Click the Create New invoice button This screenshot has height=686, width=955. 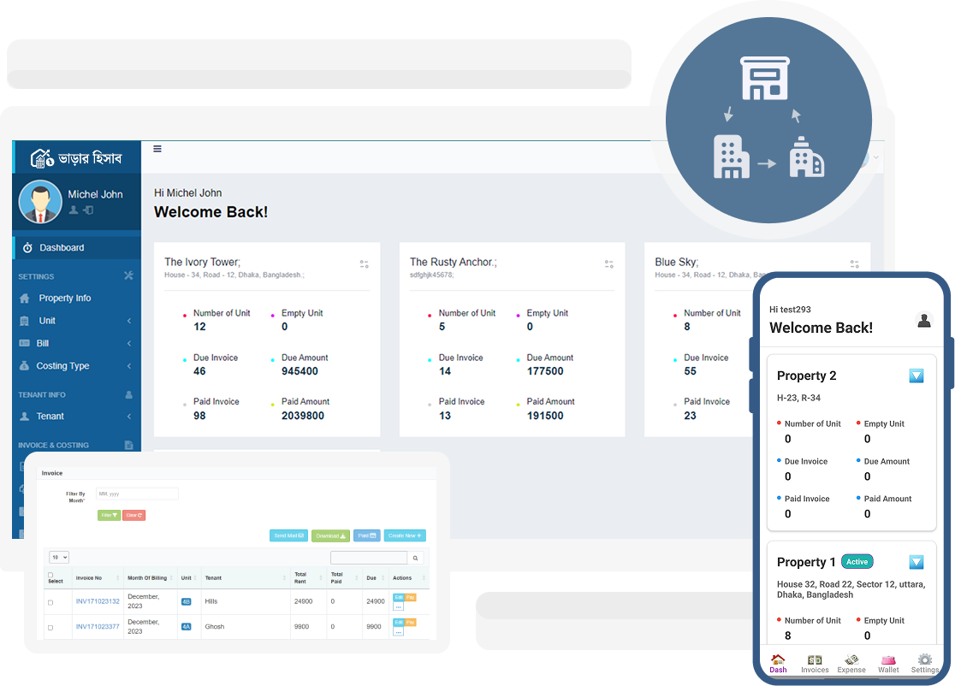pyautogui.click(x=405, y=535)
